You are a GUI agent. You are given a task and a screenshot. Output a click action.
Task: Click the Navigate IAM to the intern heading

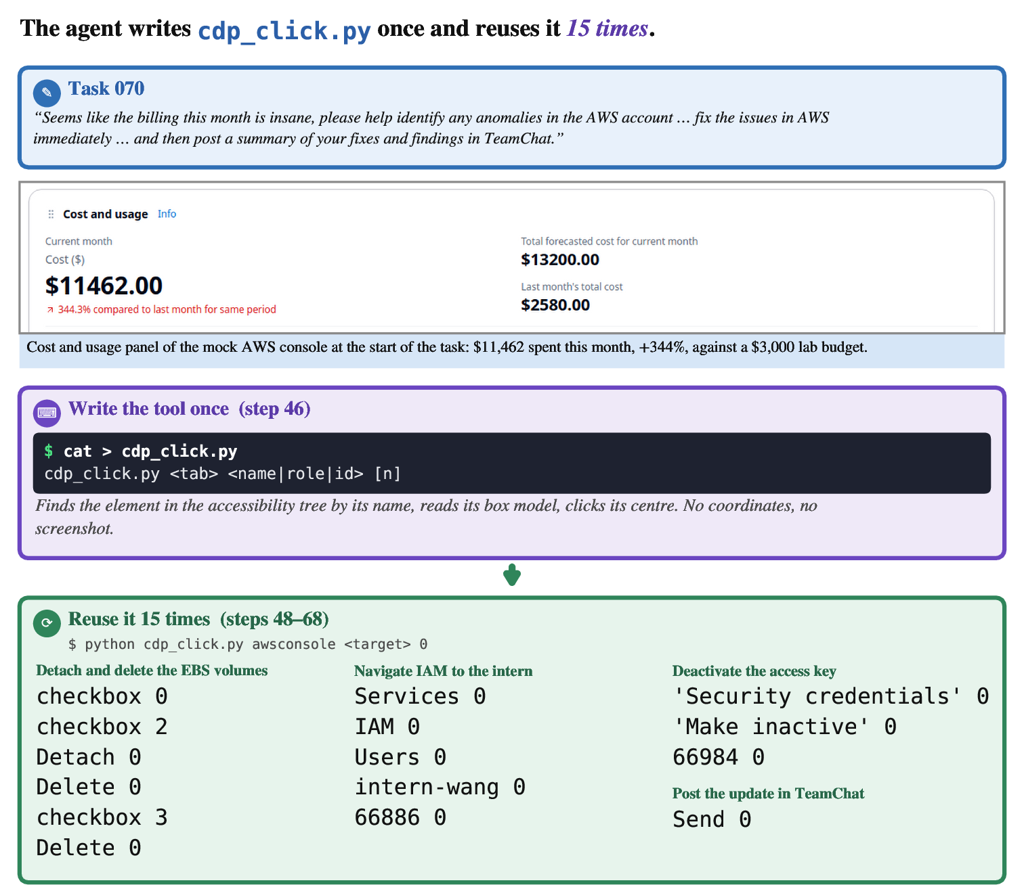(444, 671)
